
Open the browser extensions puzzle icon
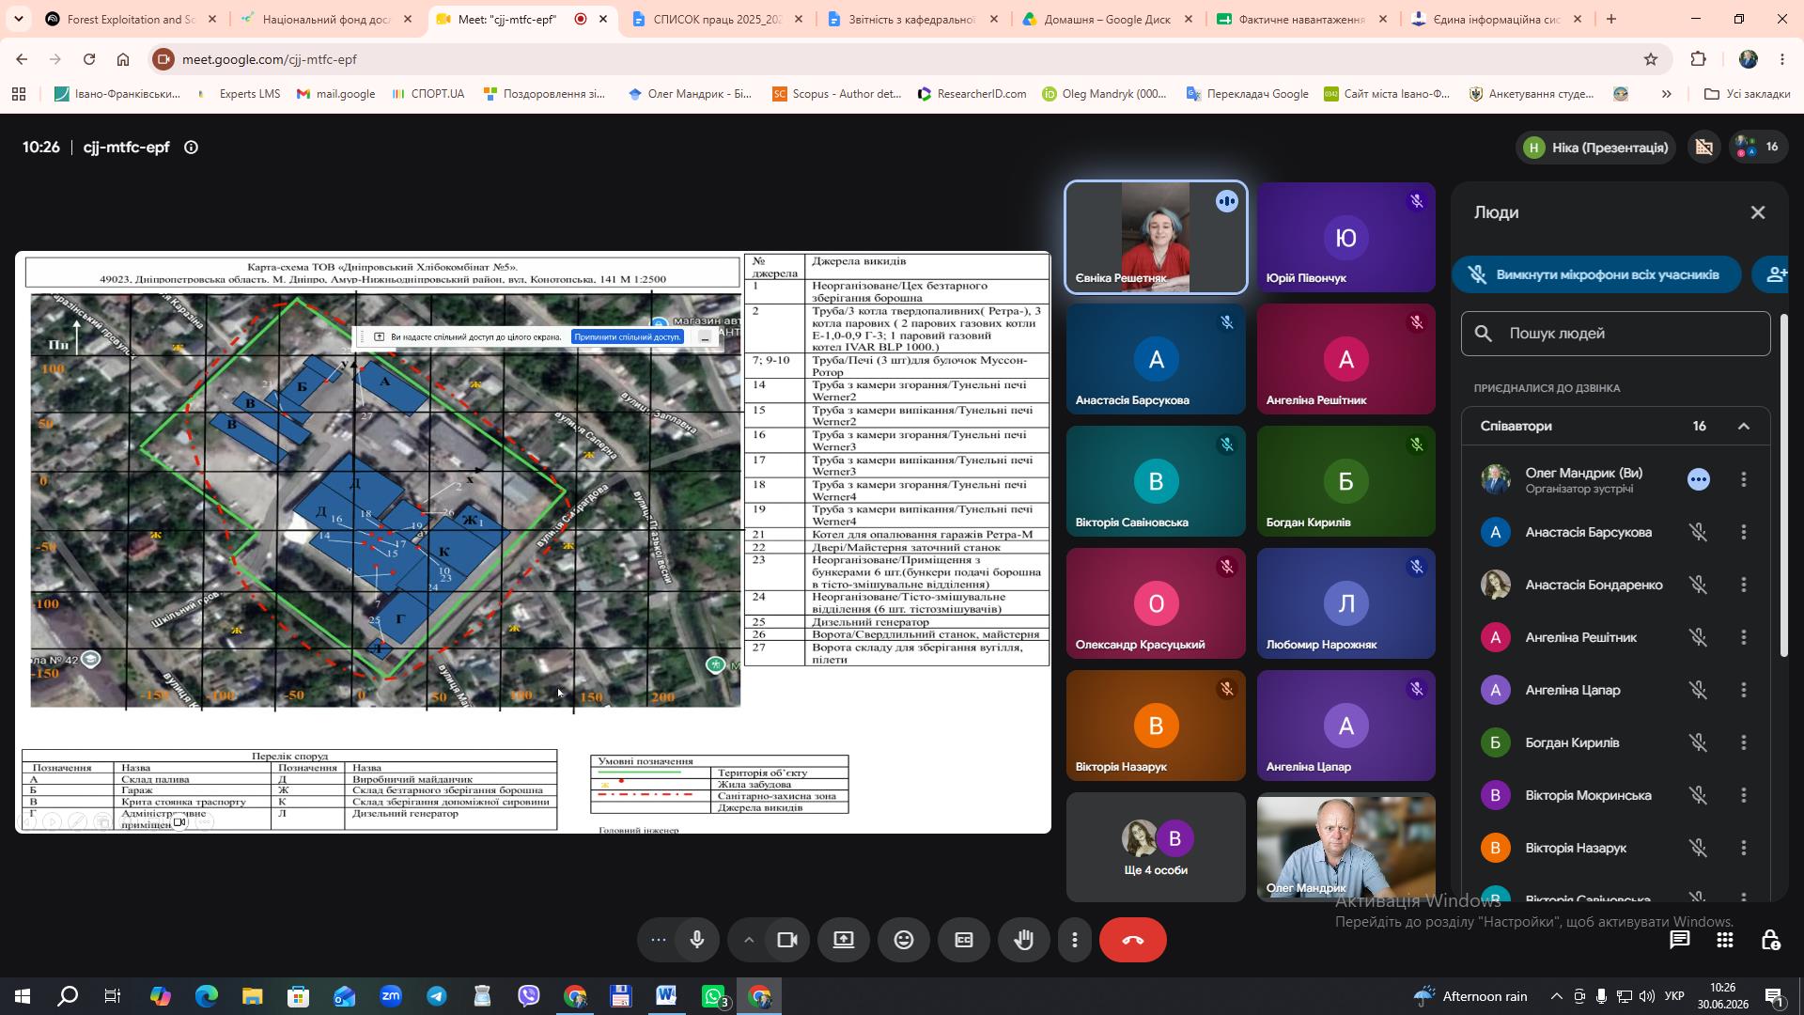[x=1698, y=59]
